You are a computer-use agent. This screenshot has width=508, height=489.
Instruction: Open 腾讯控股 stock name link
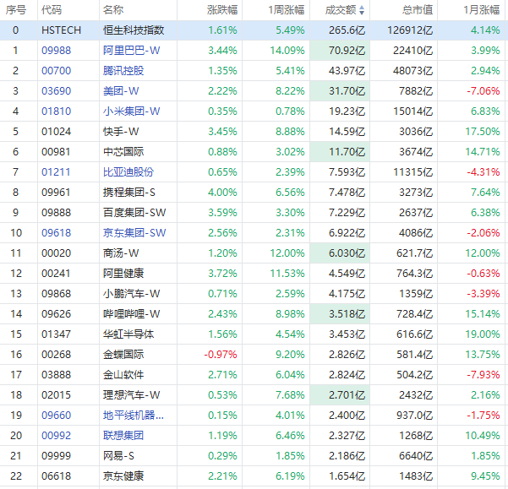pyautogui.click(x=123, y=70)
